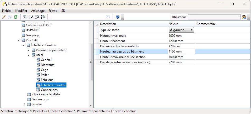Open the Utilisateur combo box
Screen dimensions: 251x114
pos(214,17)
